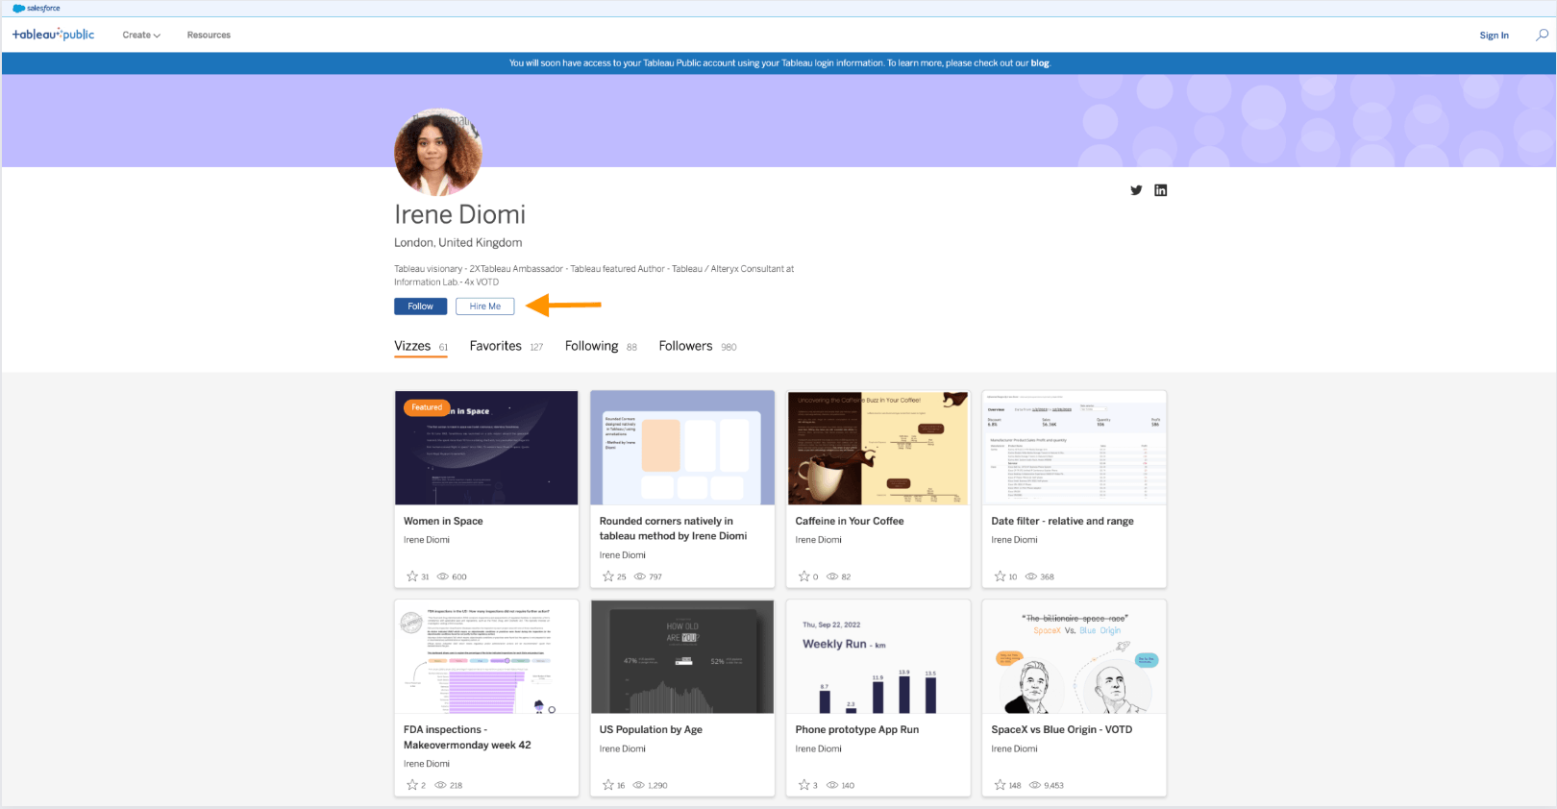Click views eye icon on SpaceX card
This screenshot has height=809, width=1557.
click(1035, 785)
